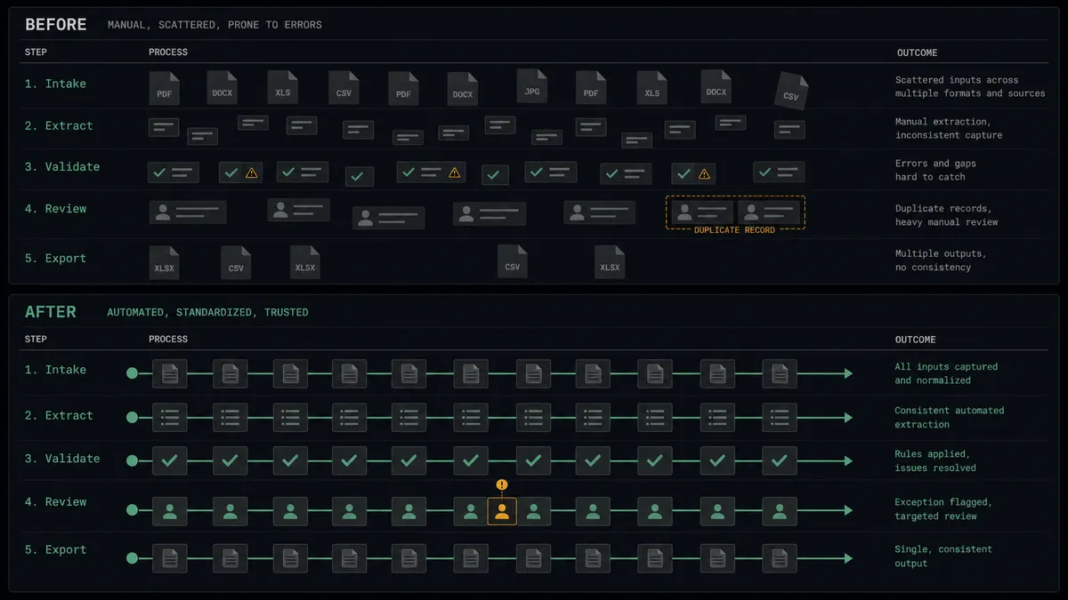
Task: Click the 'DUPLICATE RECORD' label
Action: pos(734,230)
